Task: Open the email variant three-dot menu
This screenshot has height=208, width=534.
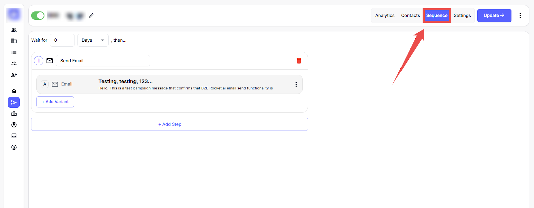Action: pyautogui.click(x=296, y=84)
